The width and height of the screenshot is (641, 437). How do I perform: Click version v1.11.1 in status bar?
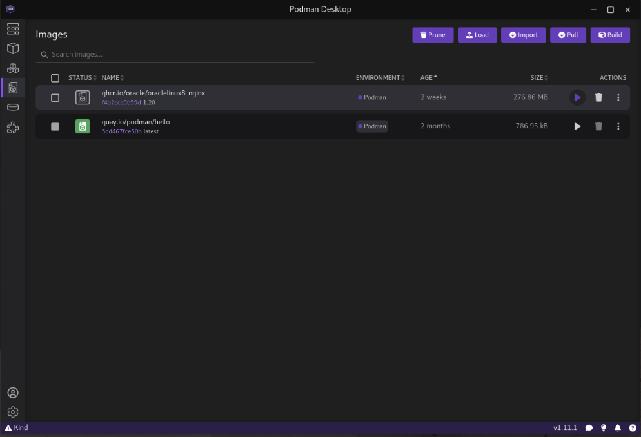pos(565,427)
